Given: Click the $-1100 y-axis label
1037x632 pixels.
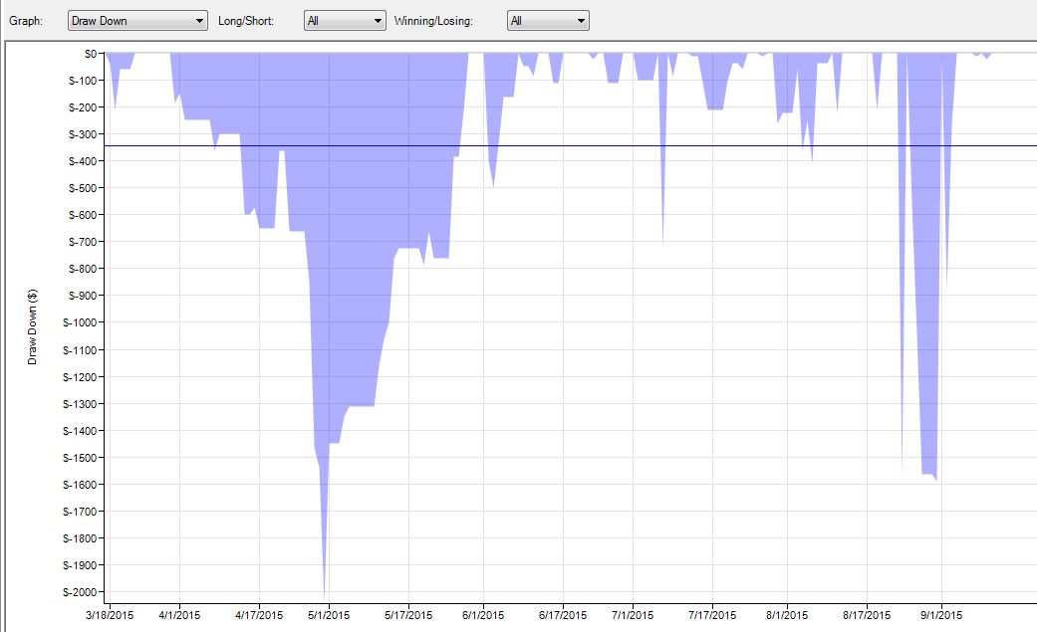Looking at the screenshot, I should [80, 350].
